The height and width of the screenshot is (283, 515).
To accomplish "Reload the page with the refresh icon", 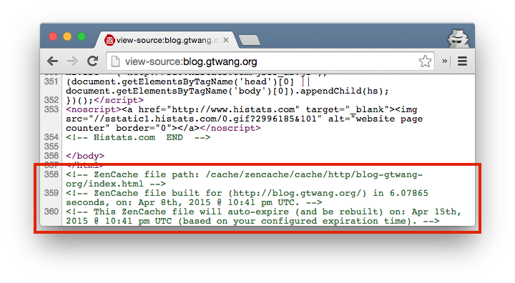I will [92, 61].
